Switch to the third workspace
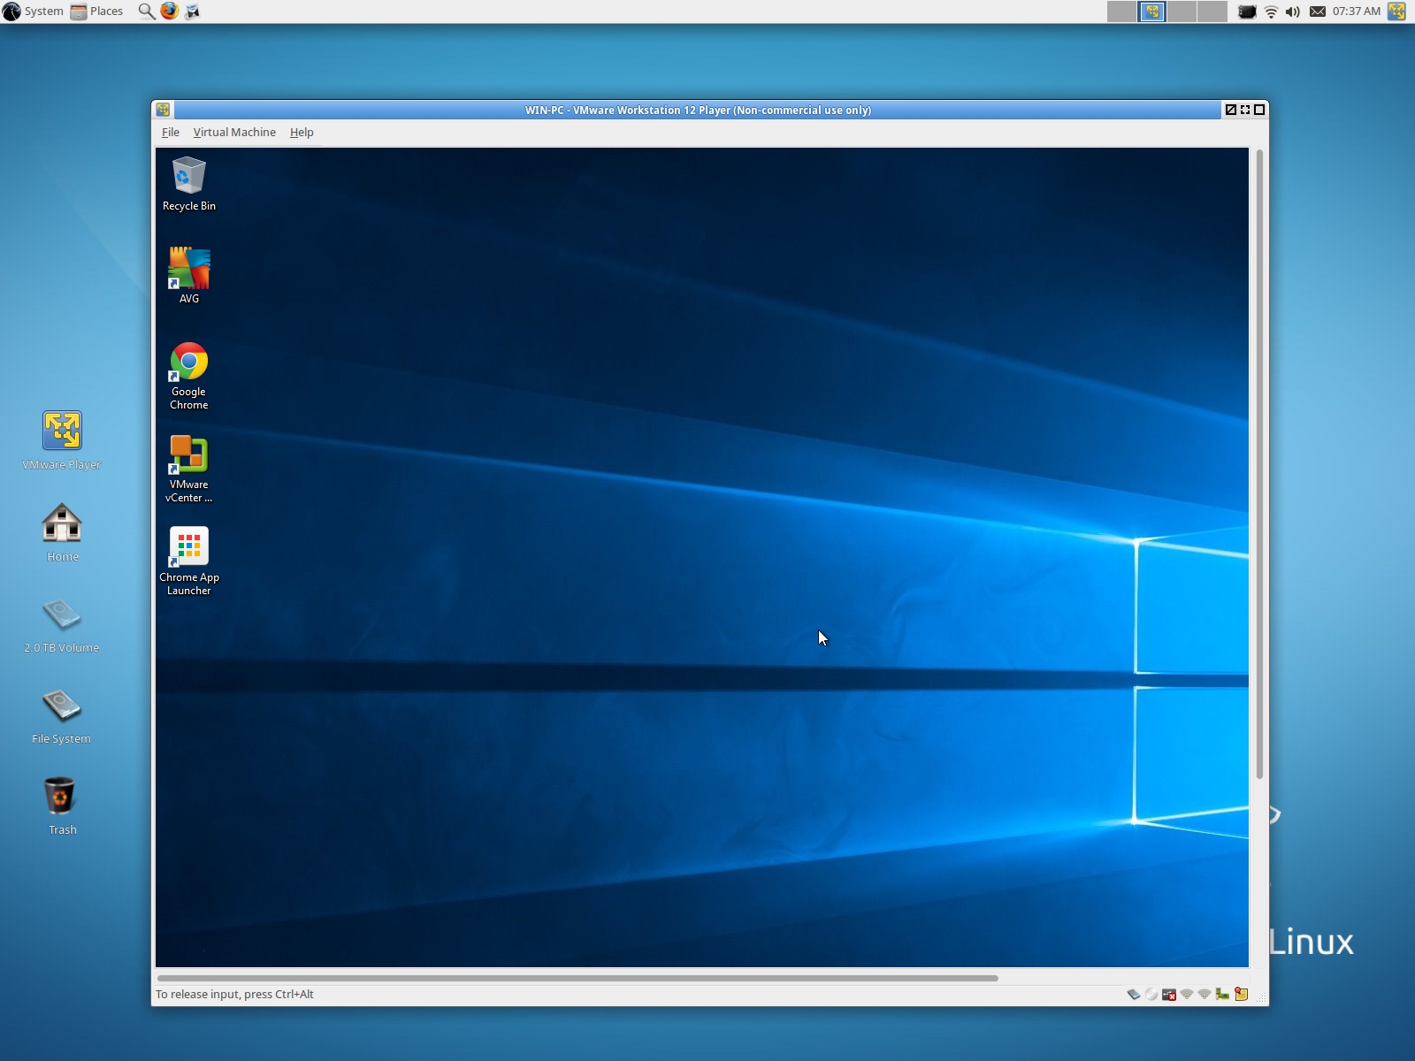 click(1182, 11)
